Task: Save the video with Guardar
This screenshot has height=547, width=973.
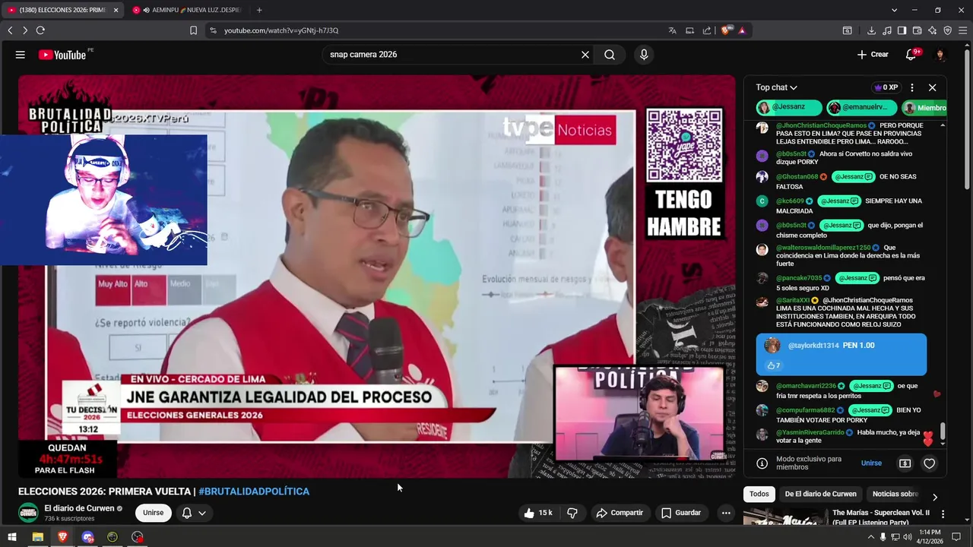Action: 681,513
